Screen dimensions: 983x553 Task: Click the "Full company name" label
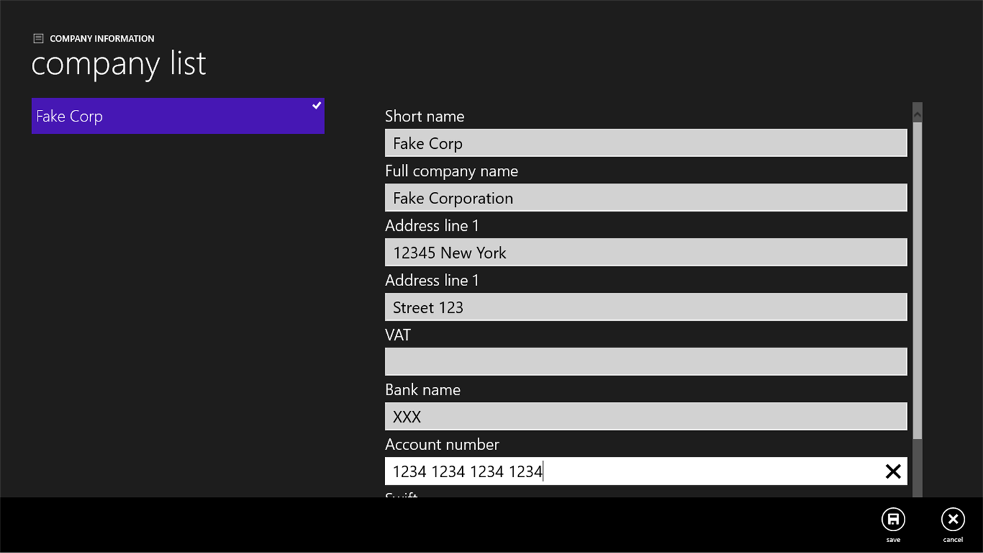(x=451, y=171)
